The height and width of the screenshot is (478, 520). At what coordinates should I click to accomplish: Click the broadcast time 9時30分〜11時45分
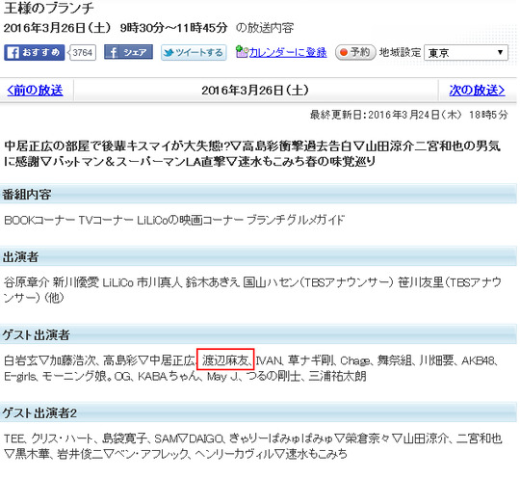coord(173,28)
